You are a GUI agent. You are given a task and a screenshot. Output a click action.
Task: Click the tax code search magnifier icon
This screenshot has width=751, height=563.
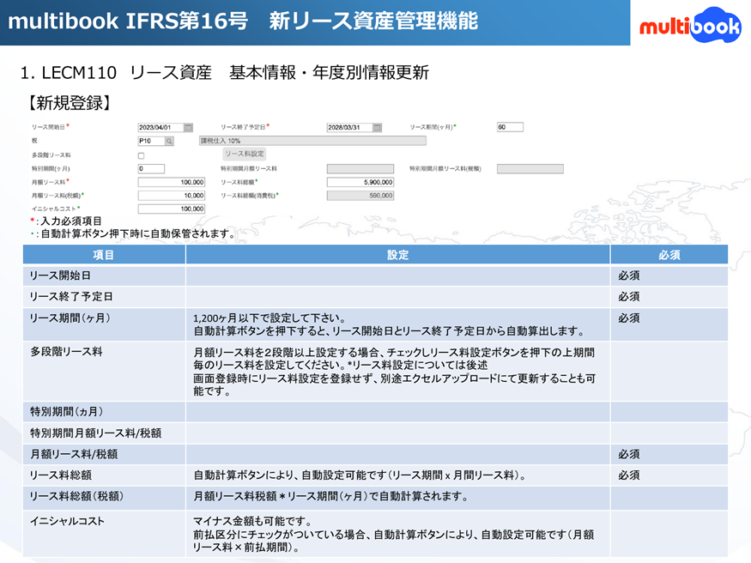point(169,142)
